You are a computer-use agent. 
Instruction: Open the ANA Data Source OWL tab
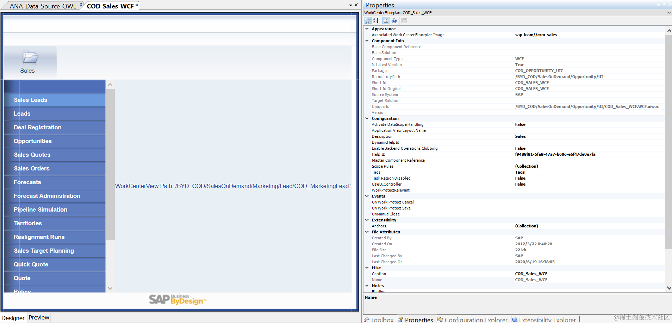click(43, 6)
